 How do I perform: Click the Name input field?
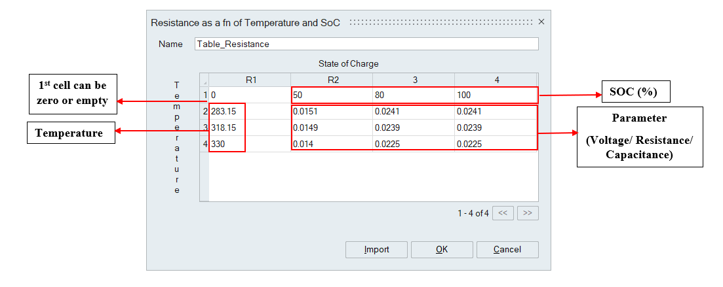click(x=366, y=44)
